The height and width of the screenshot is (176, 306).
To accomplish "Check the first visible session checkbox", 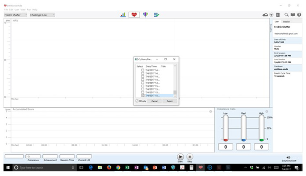I will [143, 70].
